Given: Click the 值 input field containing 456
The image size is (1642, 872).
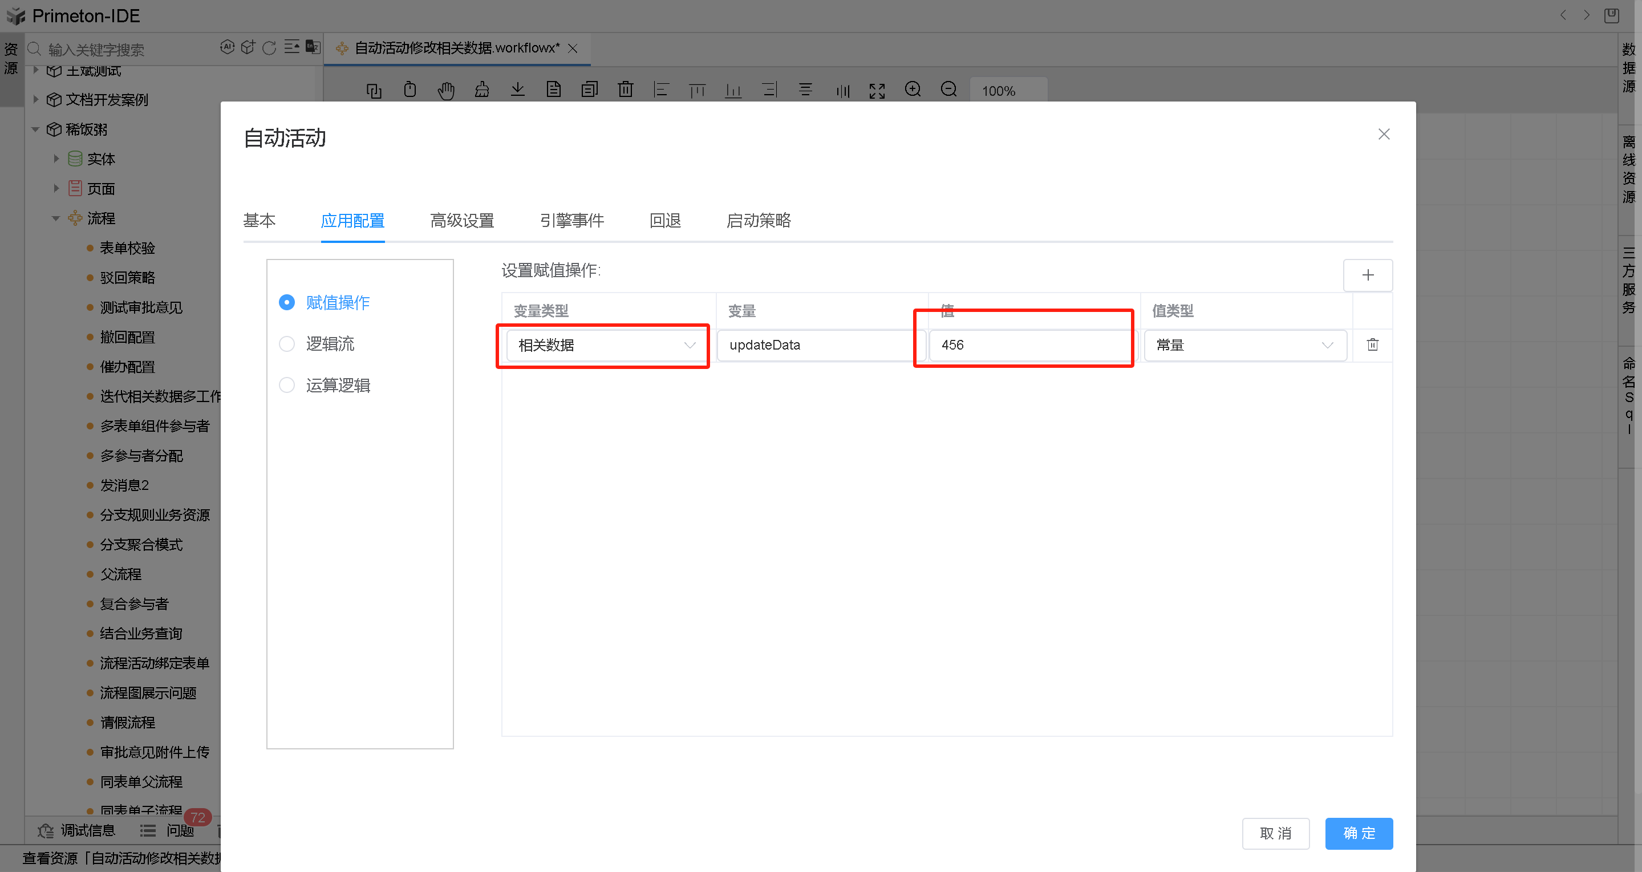Looking at the screenshot, I should coord(1029,345).
